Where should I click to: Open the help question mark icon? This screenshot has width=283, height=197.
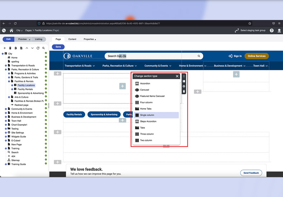272,30
